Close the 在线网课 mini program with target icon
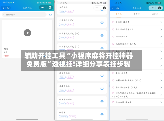164x121 pixels. tap(50, 8)
